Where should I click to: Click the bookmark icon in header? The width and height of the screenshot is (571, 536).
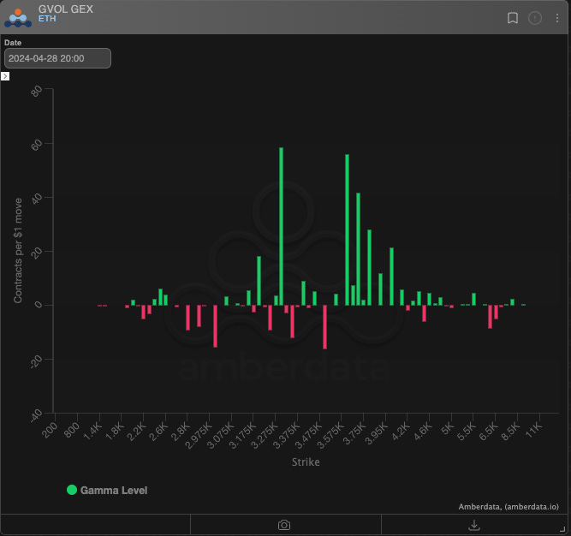coord(513,18)
